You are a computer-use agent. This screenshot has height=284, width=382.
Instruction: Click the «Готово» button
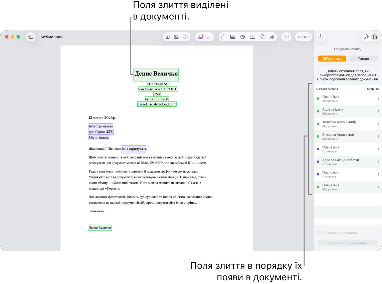pos(363,59)
